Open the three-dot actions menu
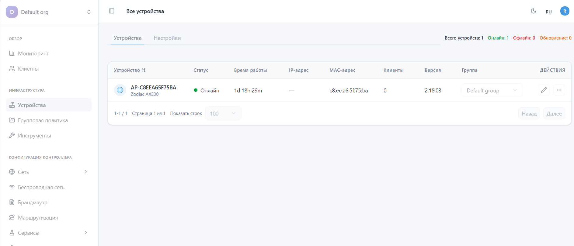The image size is (574, 246). 559,90
